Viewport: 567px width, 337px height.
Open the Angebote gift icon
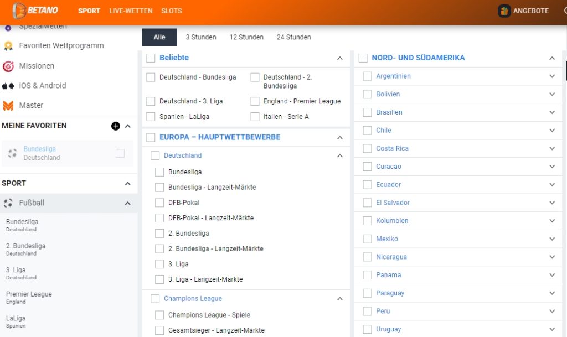coord(504,11)
